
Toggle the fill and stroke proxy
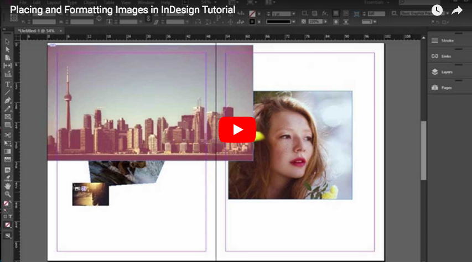(7, 205)
